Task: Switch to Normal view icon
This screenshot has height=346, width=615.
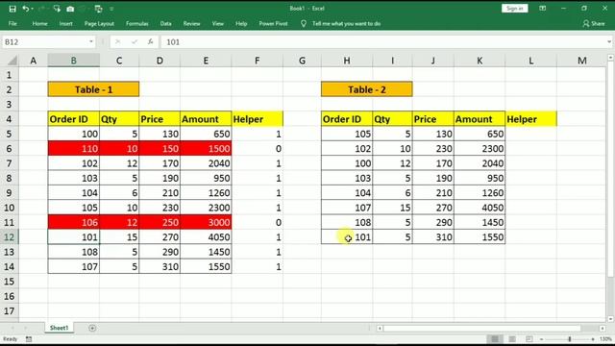Action: point(495,338)
